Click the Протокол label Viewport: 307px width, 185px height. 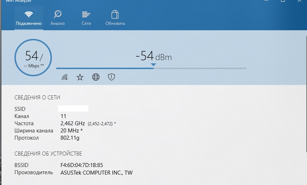27,138
